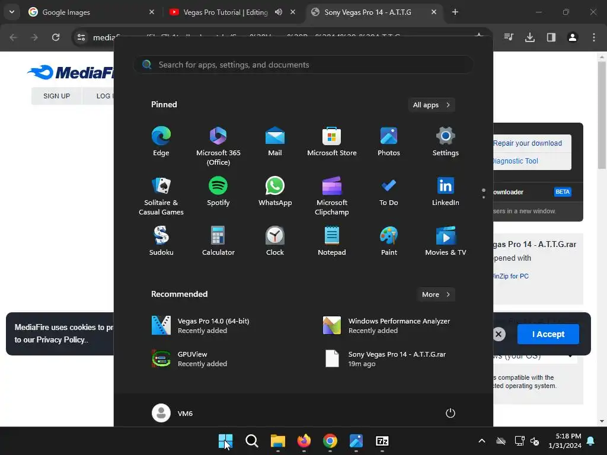
Task: Launch Sudoku game
Action: tap(161, 241)
